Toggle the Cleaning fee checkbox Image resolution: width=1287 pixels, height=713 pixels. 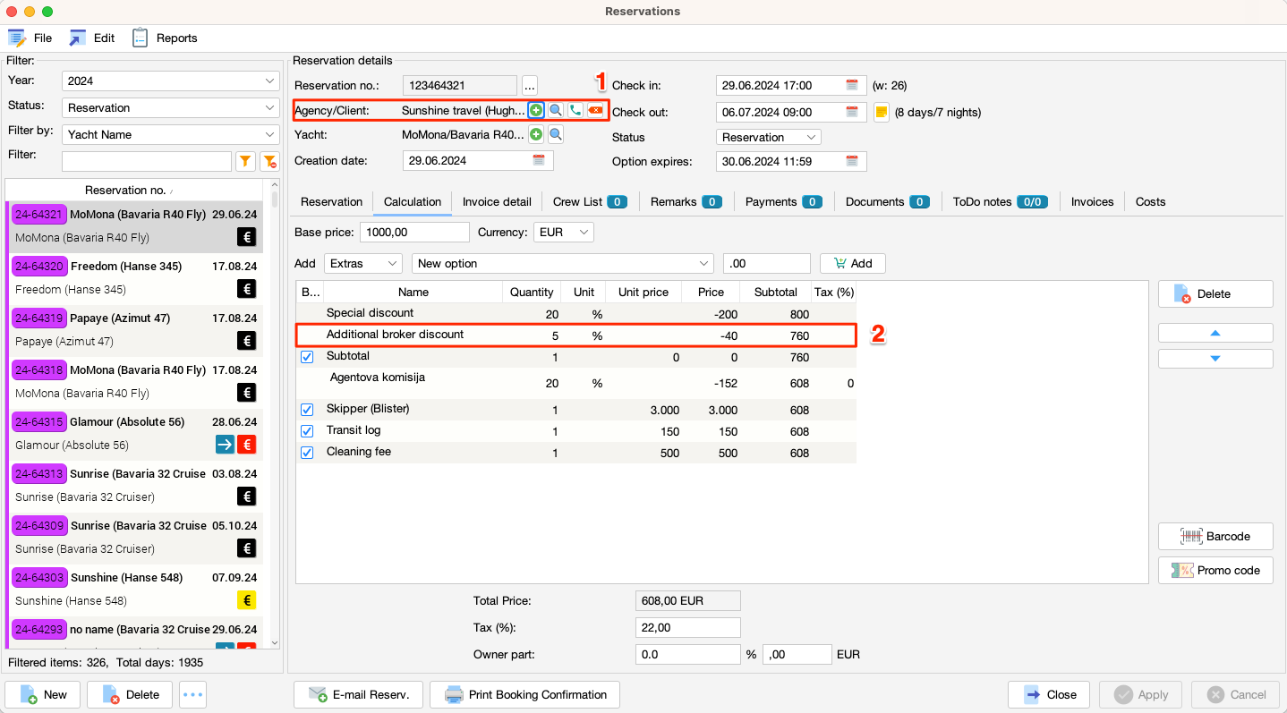click(x=307, y=453)
